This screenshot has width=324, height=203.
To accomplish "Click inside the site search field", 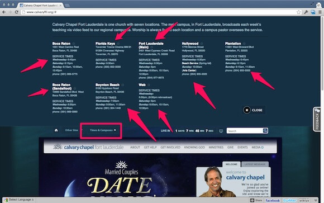I will (245, 131).
